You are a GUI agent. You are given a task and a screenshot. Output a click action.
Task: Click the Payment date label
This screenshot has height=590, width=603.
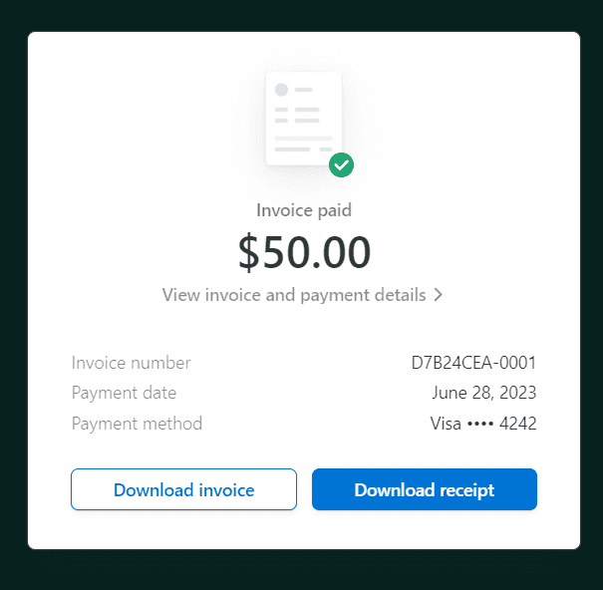click(x=124, y=393)
